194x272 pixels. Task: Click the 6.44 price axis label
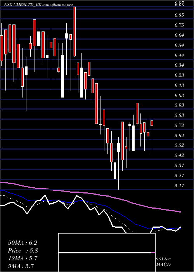[179, 56]
